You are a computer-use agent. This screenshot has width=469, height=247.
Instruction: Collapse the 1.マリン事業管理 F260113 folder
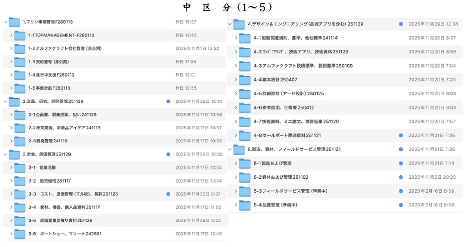(x=5, y=22)
